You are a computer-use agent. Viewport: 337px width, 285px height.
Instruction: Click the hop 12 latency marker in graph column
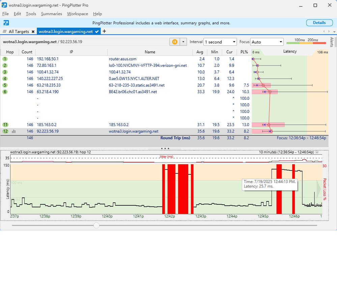pyautogui.click(x=271, y=131)
